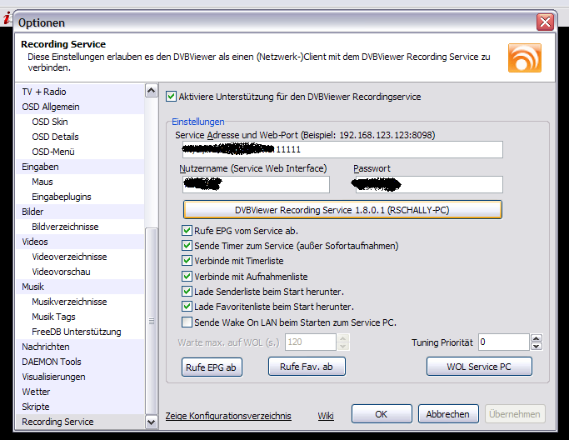Select 'Visualisierungen' category
This screenshot has width=569, height=440.
80,377
